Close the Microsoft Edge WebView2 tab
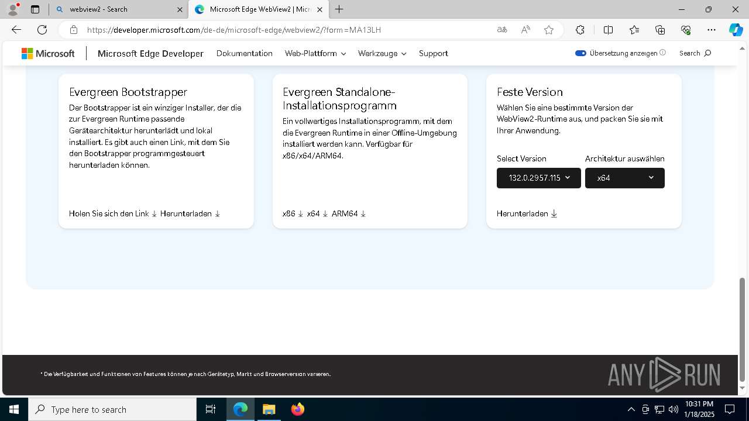The width and height of the screenshot is (749, 421). coord(321,9)
